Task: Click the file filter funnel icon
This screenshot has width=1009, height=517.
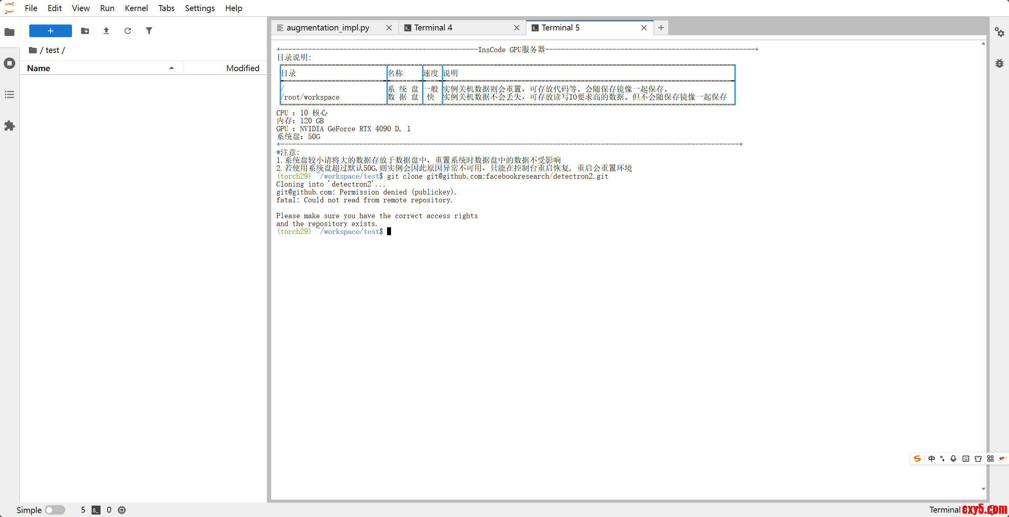Action: click(x=149, y=31)
